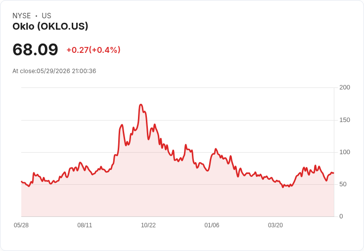This screenshot has width=364, height=251.
Task: Click the highest peak of the price line
Action: pyautogui.click(x=141, y=105)
